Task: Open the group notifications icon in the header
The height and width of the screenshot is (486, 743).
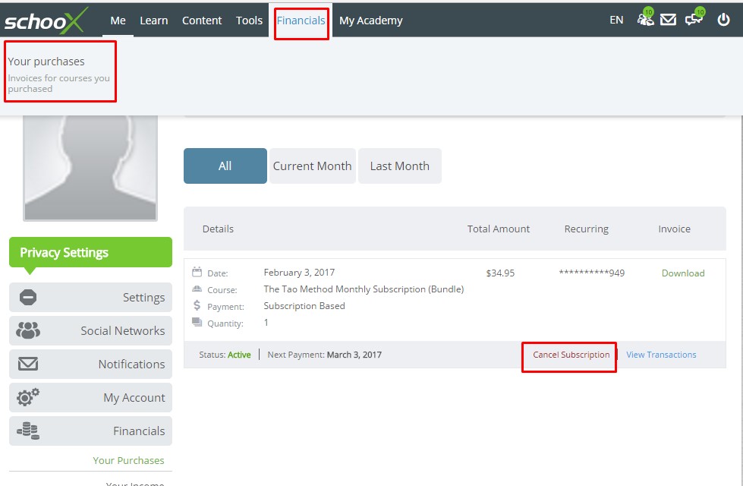Action: (x=645, y=18)
